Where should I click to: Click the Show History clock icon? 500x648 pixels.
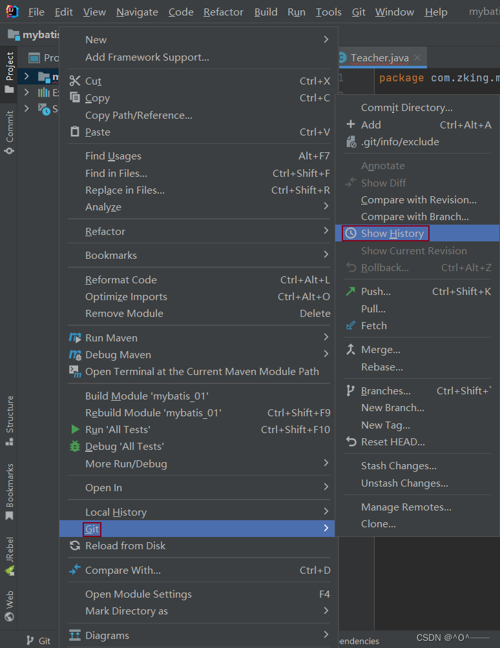coord(351,234)
